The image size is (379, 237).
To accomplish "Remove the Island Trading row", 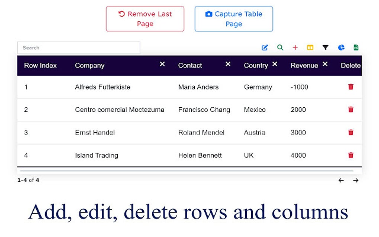I will (x=351, y=155).
